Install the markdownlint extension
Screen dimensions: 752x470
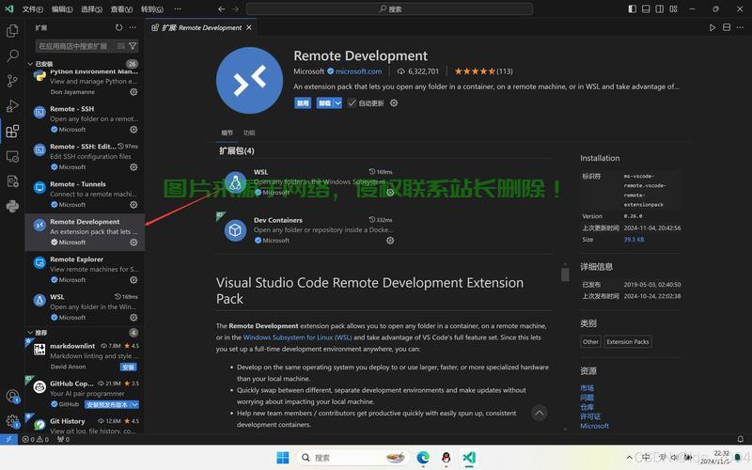(128, 368)
